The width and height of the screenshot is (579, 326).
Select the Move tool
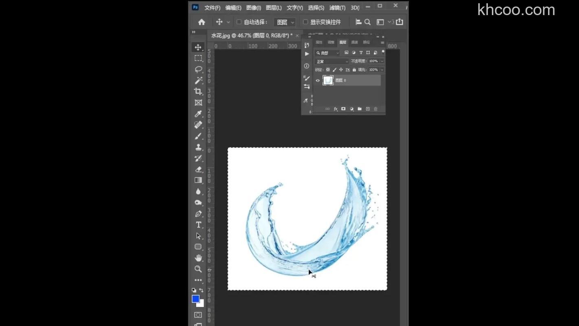(x=198, y=46)
